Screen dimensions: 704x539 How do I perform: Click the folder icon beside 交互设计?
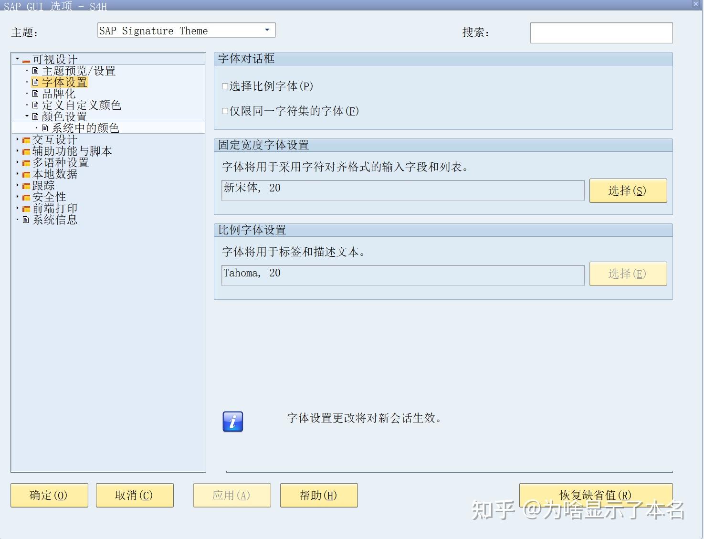tap(26, 139)
